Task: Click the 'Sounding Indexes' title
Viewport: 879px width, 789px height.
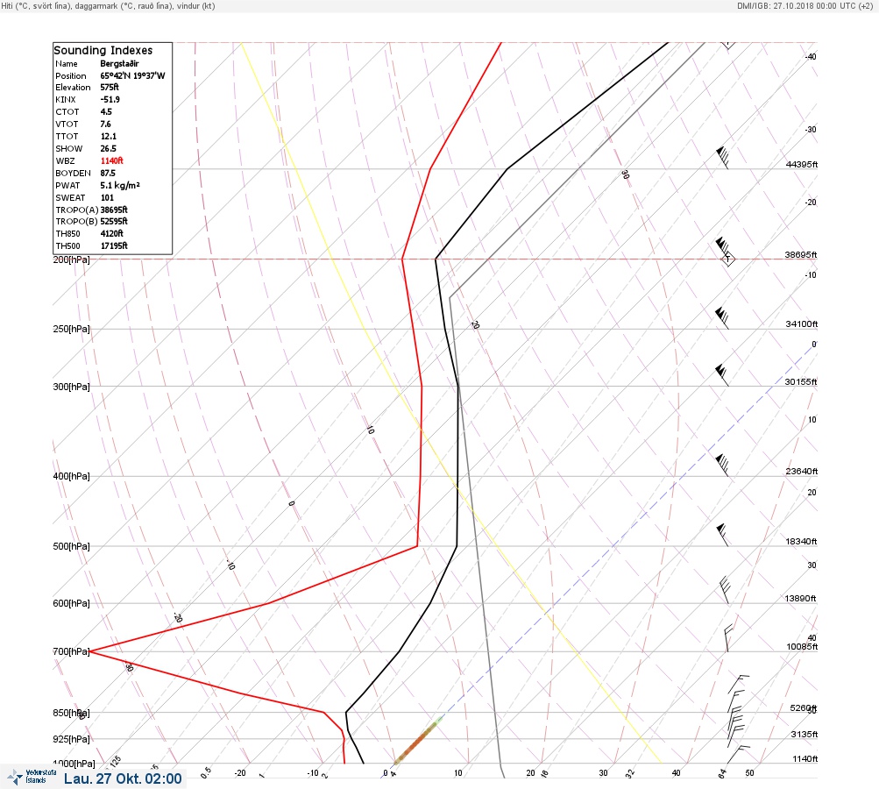Action: [103, 51]
